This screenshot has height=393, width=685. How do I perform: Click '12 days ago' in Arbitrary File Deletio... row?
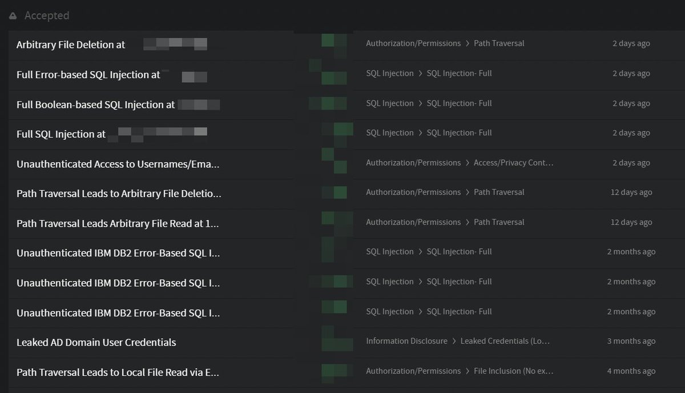pos(631,193)
